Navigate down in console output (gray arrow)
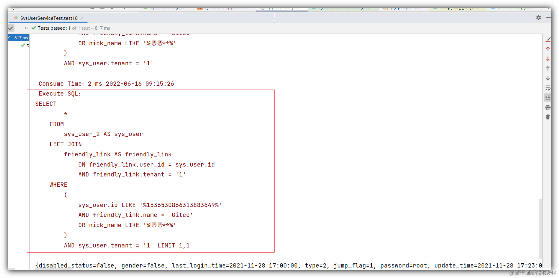This screenshot has height=278, width=559. [x=548, y=78]
